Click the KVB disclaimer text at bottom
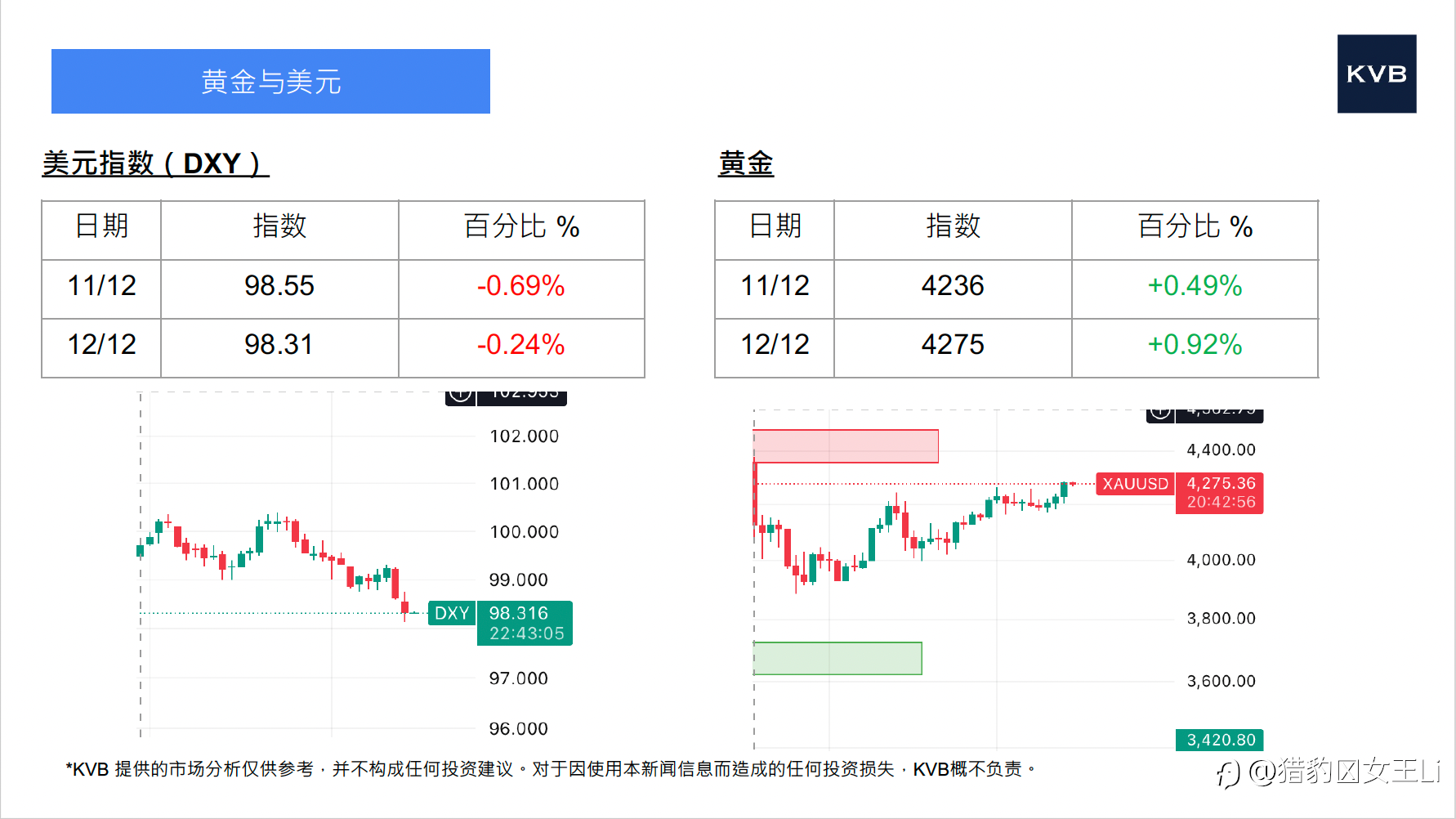This screenshot has height=819, width=1456. tap(552, 769)
